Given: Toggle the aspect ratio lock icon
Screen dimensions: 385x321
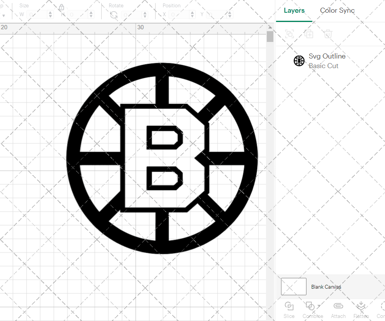Looking at the screenshot, I should [62, 7].
